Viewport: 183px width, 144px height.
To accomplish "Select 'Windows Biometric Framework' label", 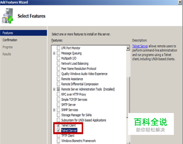I will coord(79,141).
